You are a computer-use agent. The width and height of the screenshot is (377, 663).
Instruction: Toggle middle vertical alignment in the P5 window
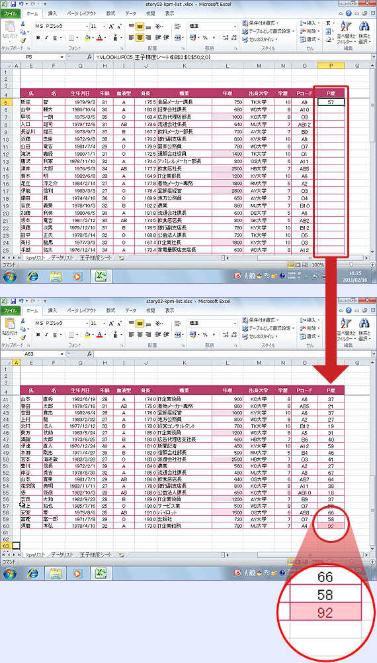140,27
